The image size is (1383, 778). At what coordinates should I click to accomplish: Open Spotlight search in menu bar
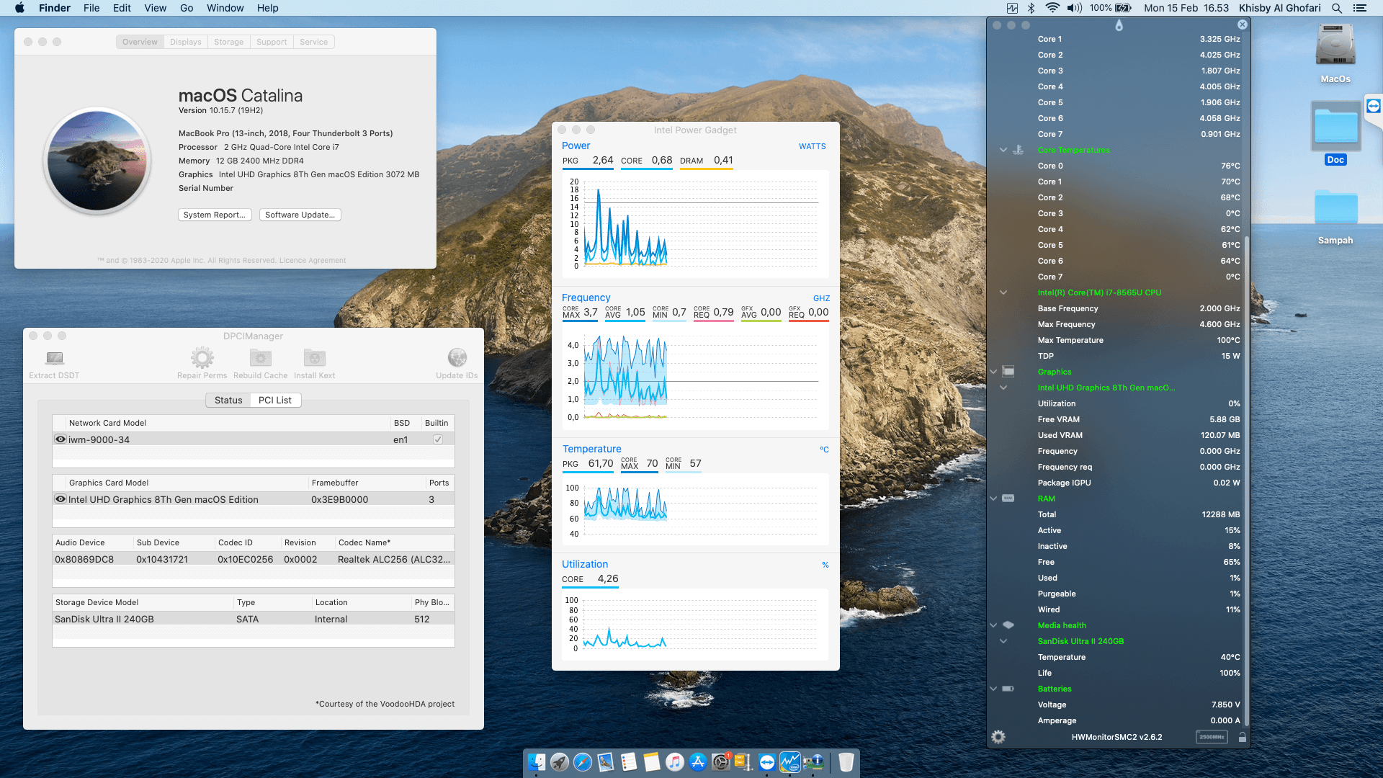coord(1337,8)
